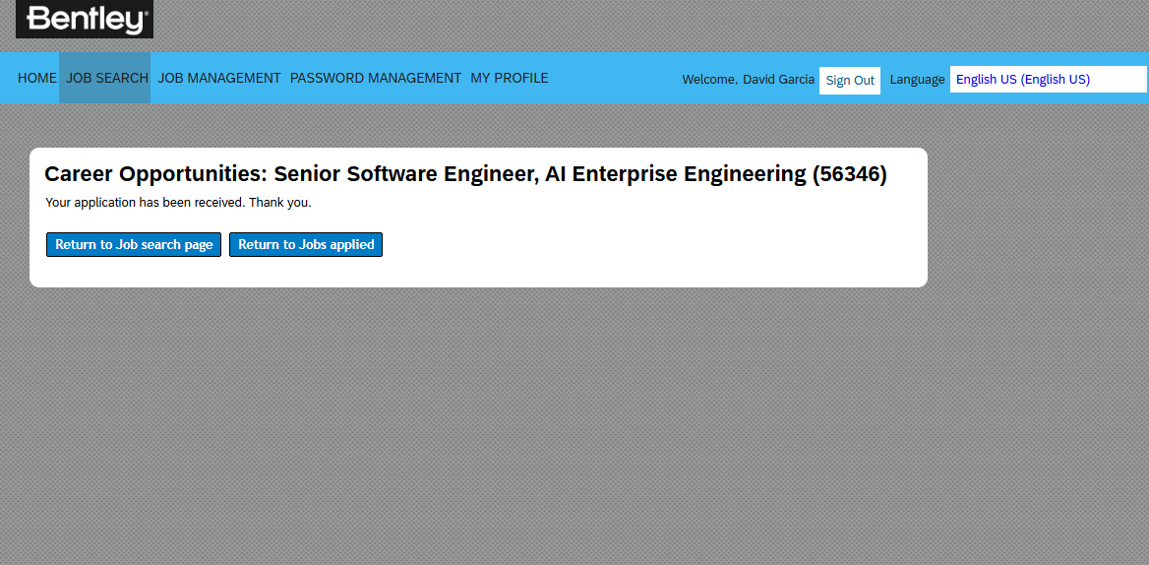Open JOB MANAGEMENT in the navigation bar

pyautogui.click(x=219, y=78)
